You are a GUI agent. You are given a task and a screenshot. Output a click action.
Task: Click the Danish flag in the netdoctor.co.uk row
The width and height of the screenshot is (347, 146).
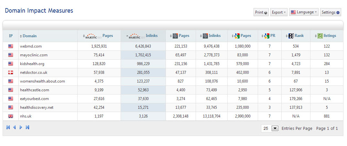coord(11,72)
